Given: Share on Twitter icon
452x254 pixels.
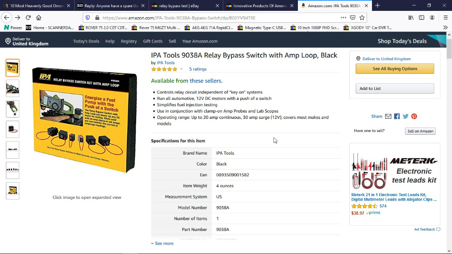Looking at the screenshot, I should (405, 117).
